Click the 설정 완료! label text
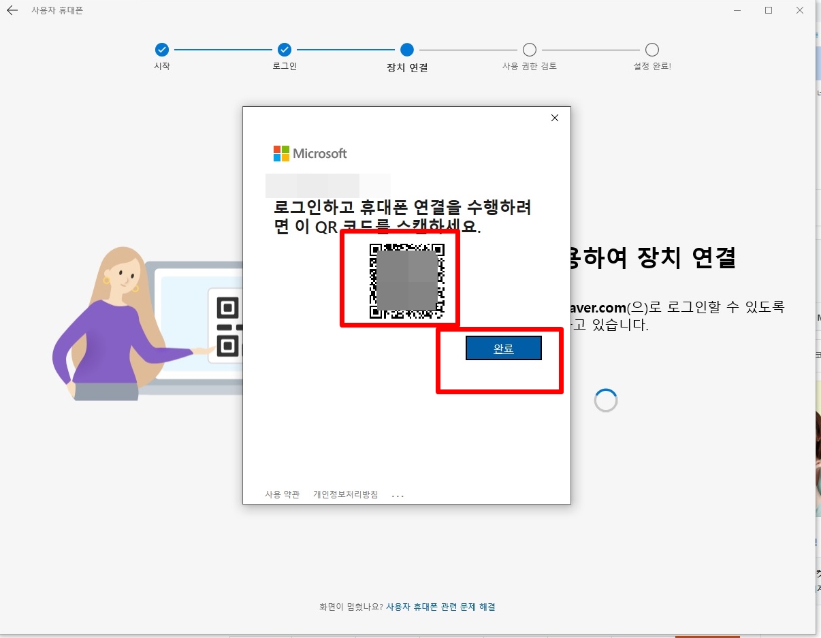This screenshot has width=821, height=638. coord(652,67)
